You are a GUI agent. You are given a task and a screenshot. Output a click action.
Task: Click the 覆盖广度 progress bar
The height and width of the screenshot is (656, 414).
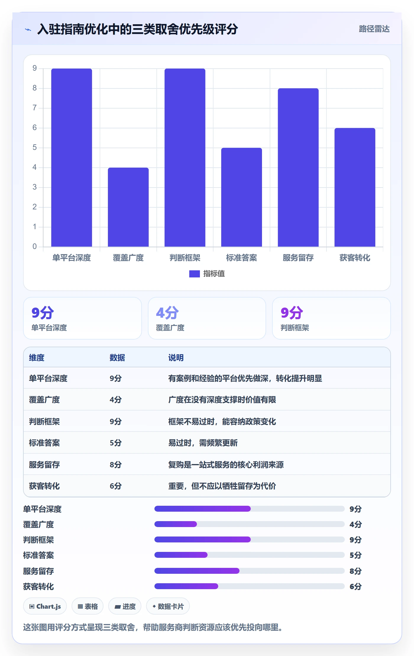[x=249, y=524]
